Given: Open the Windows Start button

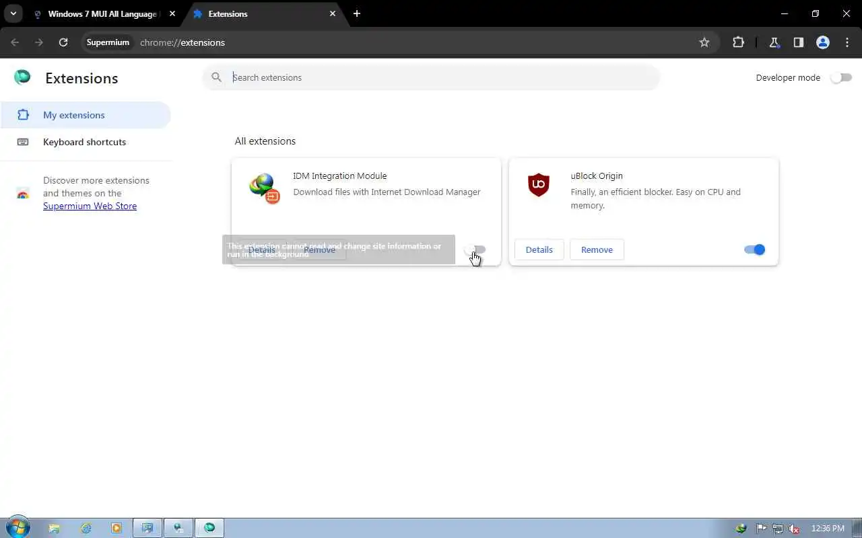Looking at the screenshot, I should coord(17,528).
